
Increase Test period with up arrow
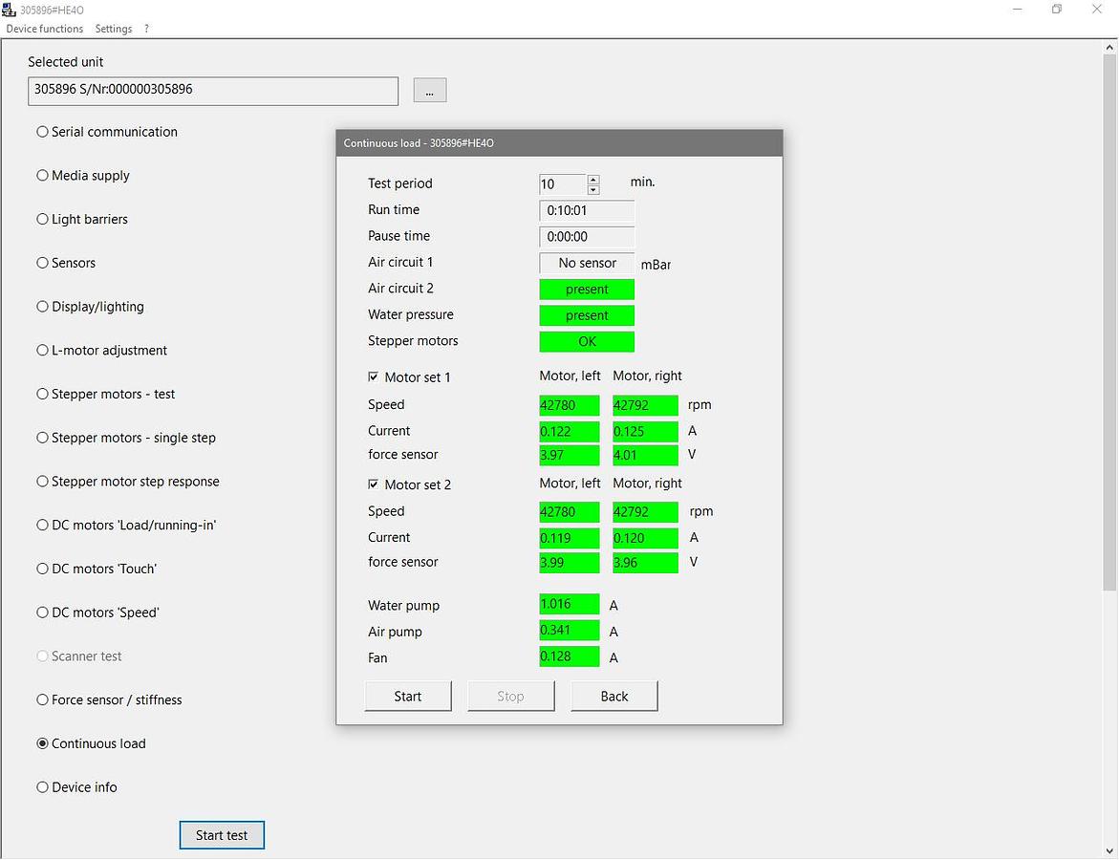593,179
